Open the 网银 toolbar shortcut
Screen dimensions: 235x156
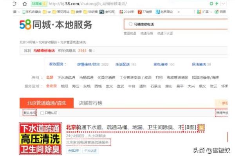point(220,12)
